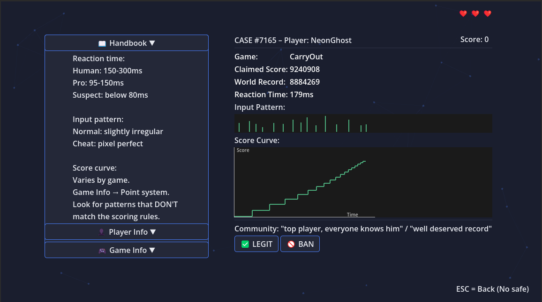The image size is (542, 302).
Task: Click the red prohibited icon on BAN
Action: point(291,244)
